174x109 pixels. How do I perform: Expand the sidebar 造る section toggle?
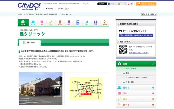[x=153, y=99]
